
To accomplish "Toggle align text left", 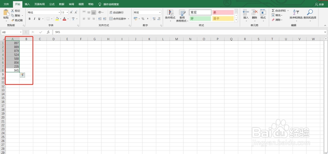I will click(84, 19).
